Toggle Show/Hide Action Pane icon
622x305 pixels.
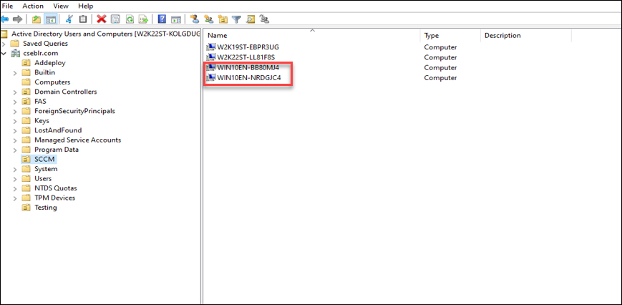[x=176, y=19]
